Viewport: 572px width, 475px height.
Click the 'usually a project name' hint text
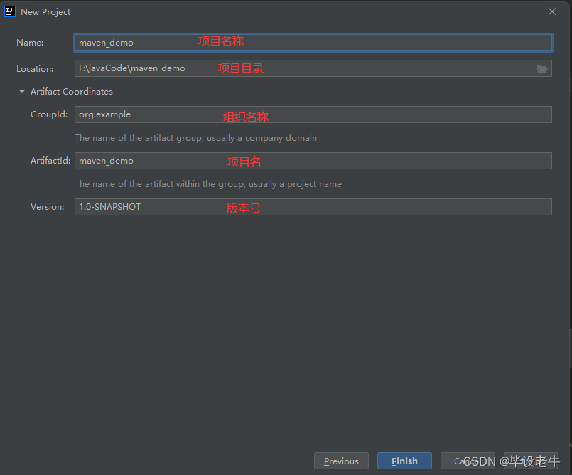click(x=295, y=184)
